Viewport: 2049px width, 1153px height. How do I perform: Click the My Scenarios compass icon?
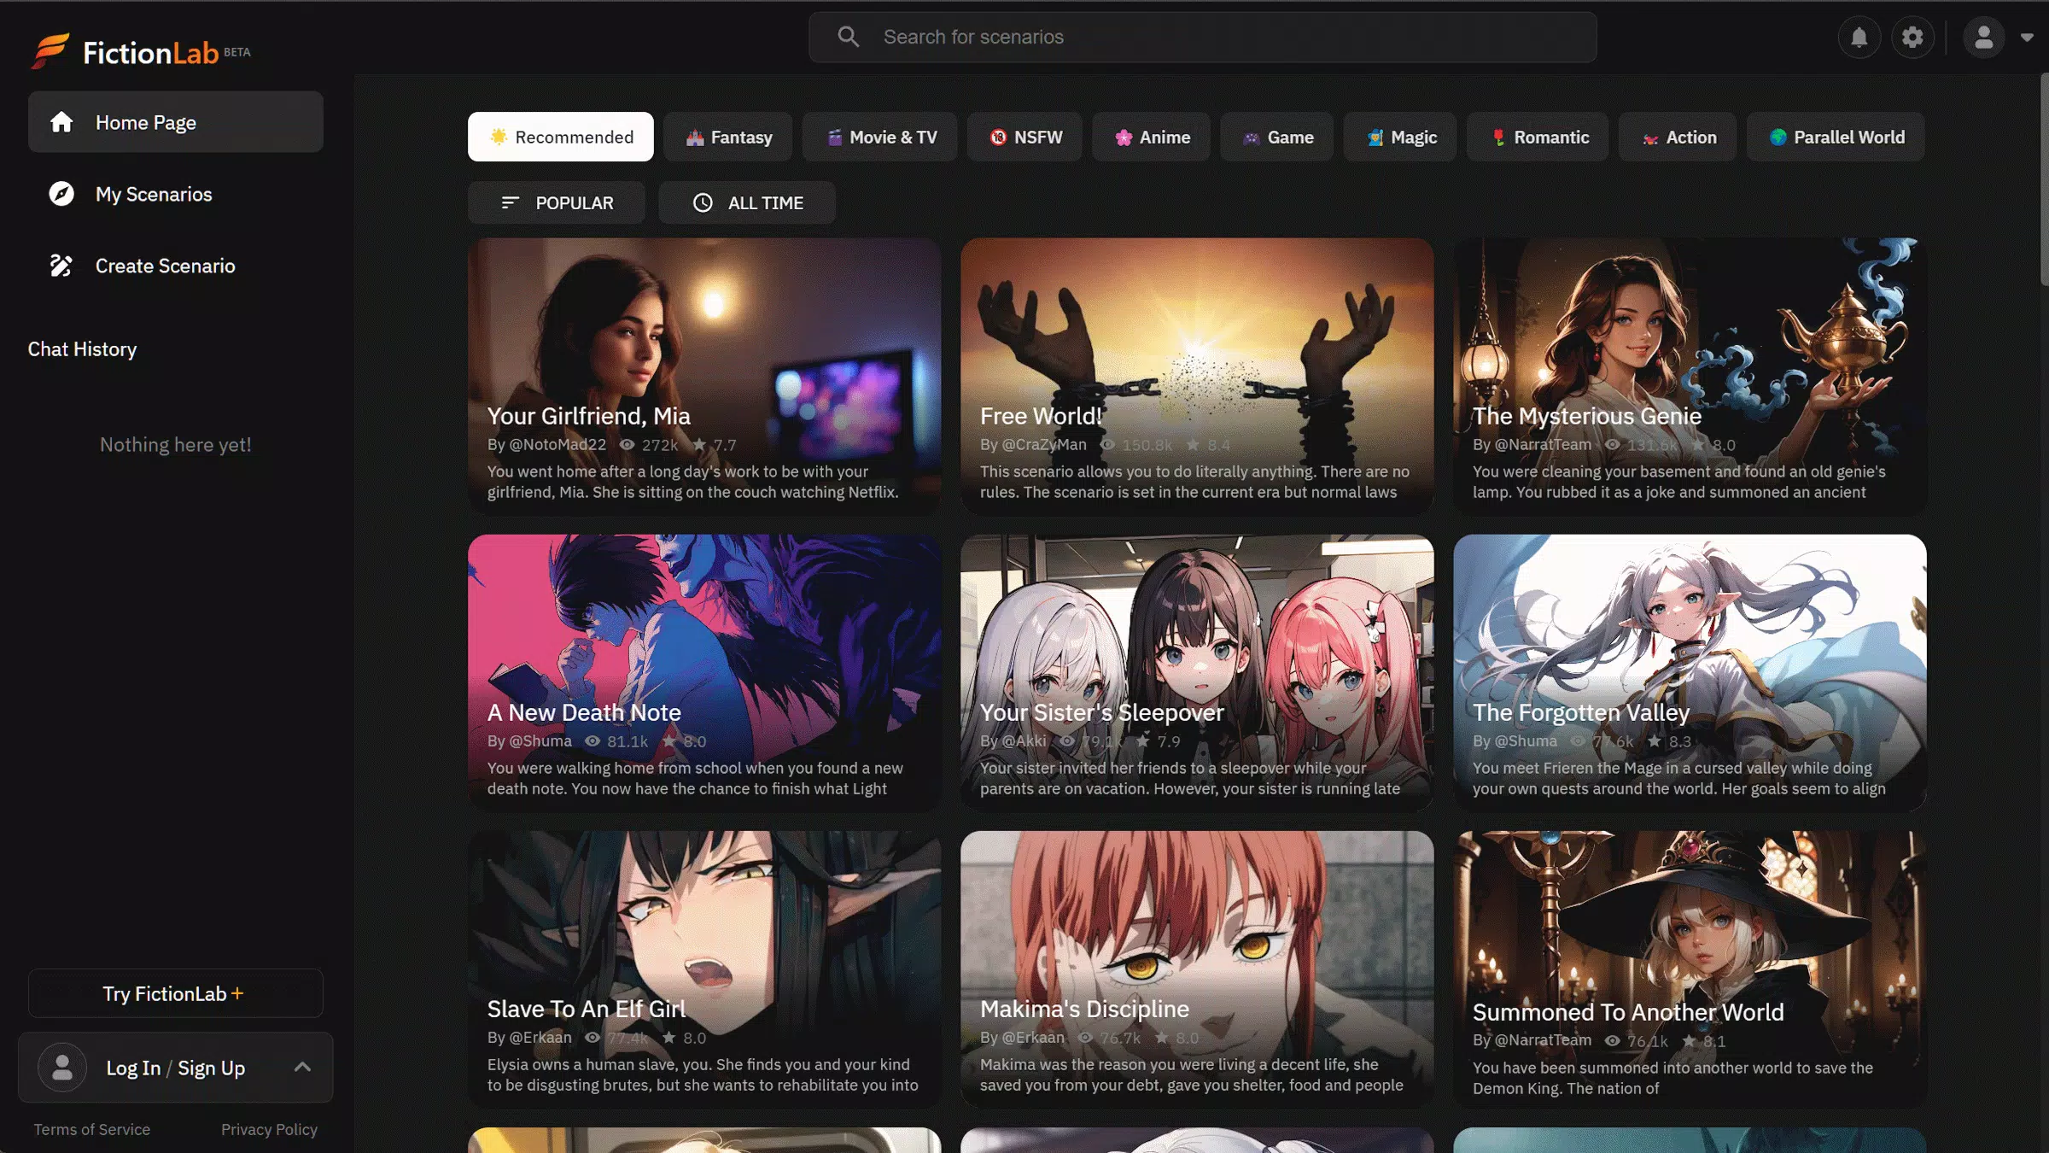pos(61,194)
